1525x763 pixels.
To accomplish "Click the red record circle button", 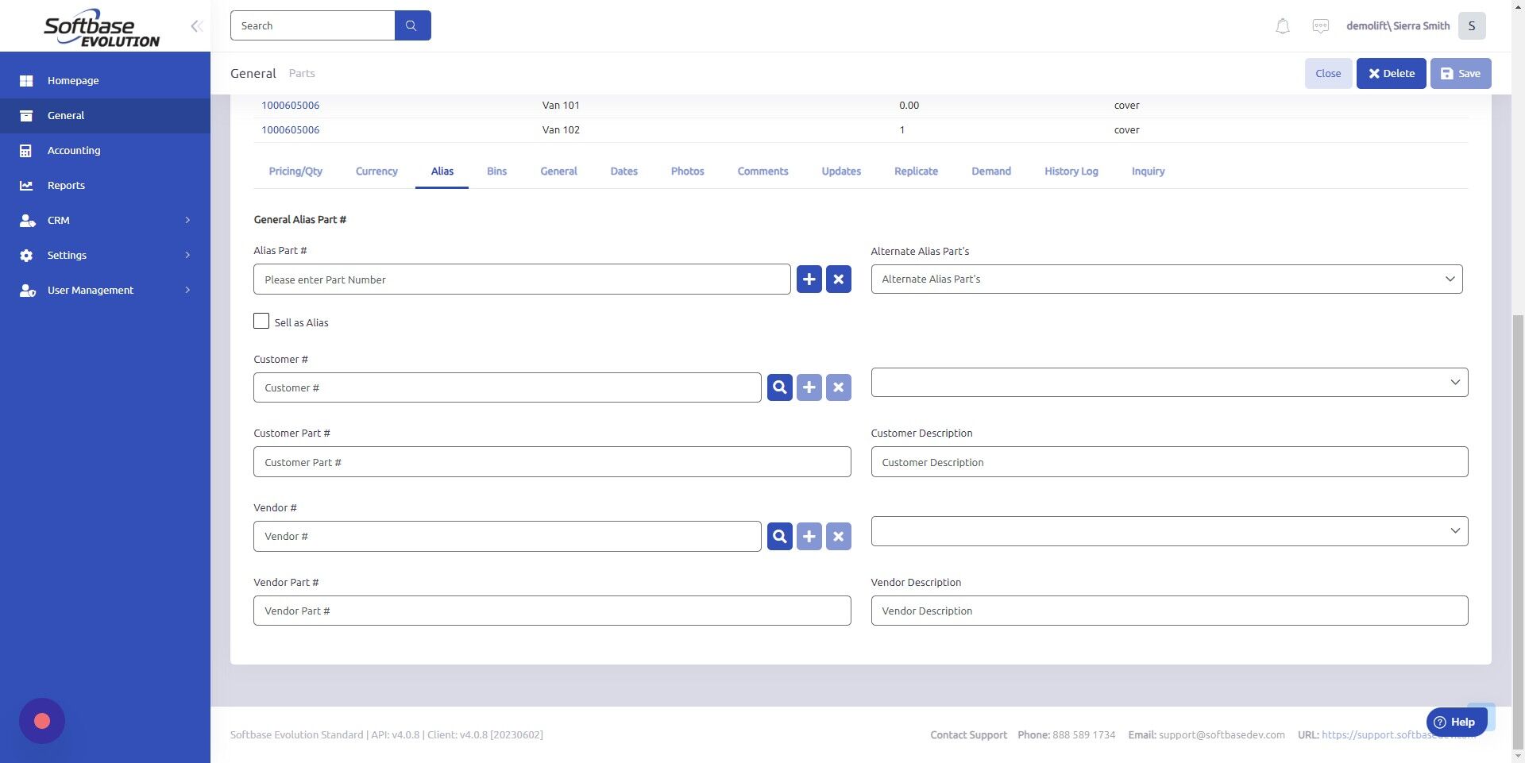I will pyautogui.click(x=42, y=721).
